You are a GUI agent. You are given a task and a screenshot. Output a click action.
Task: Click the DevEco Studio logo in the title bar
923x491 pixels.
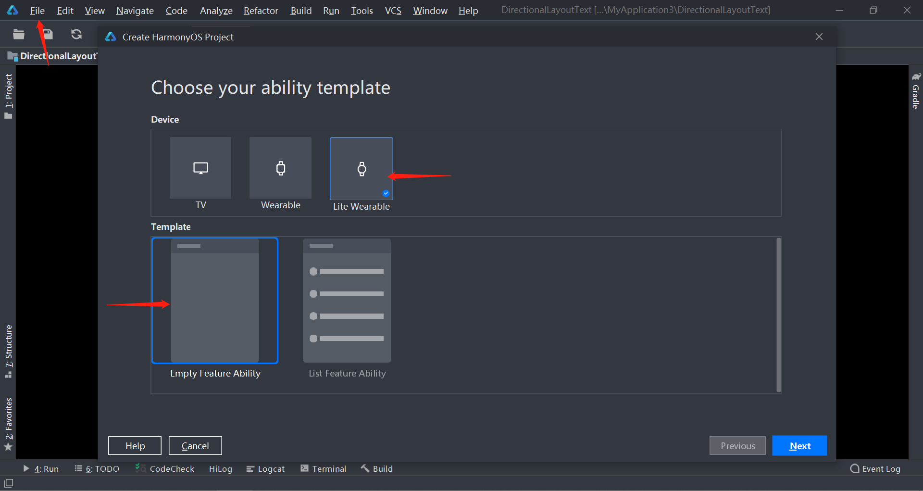[x=12, y=10]
